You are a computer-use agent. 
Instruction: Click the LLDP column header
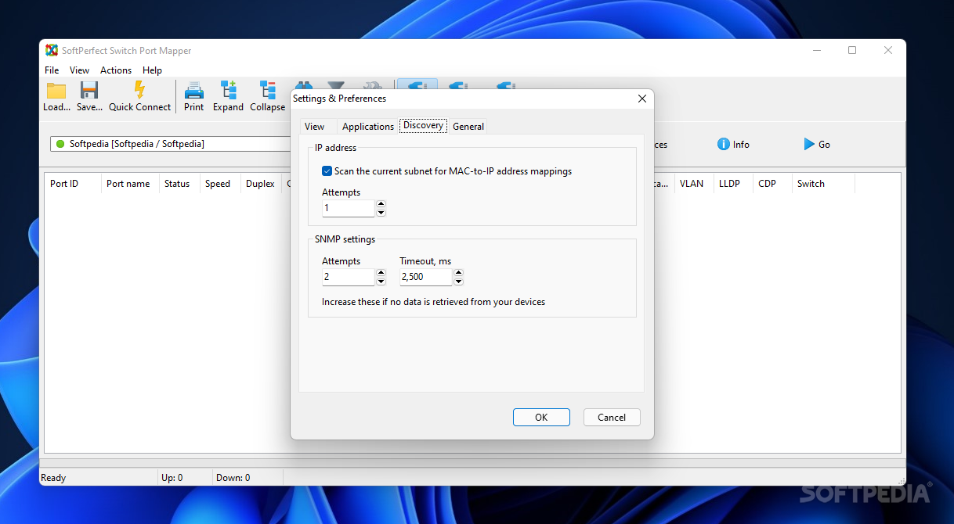(x=732, y=184)
